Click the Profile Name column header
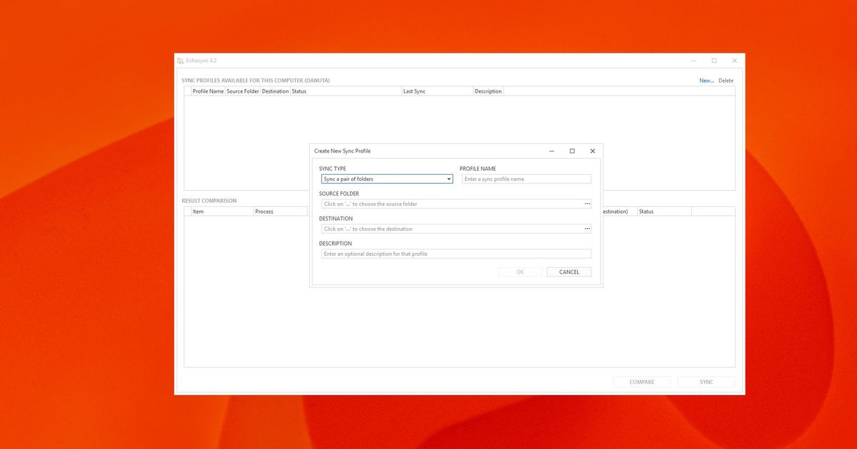The width and height of the screenshot is (857, 449). coord(208,91)
